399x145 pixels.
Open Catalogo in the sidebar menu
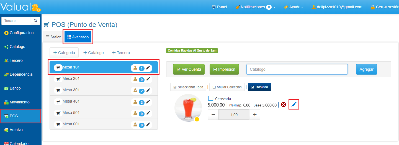tap(17, 47)
